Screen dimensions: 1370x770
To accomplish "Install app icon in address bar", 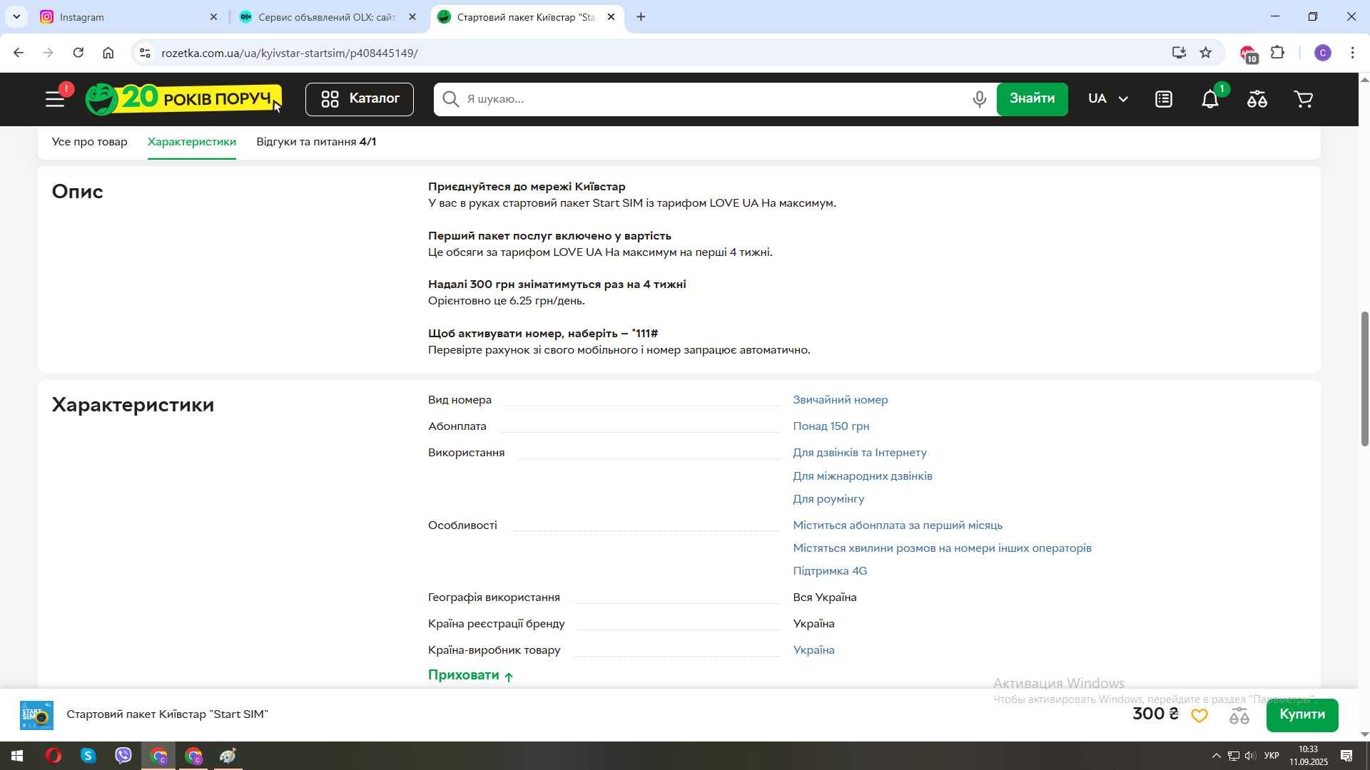I will point(1179,53).
